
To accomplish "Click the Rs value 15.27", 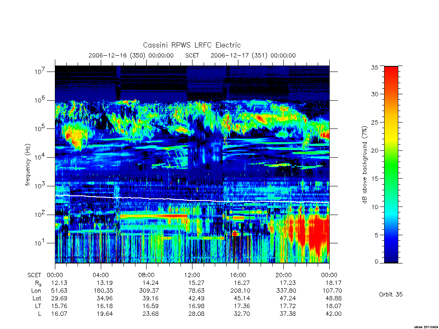I will (196, 283).
